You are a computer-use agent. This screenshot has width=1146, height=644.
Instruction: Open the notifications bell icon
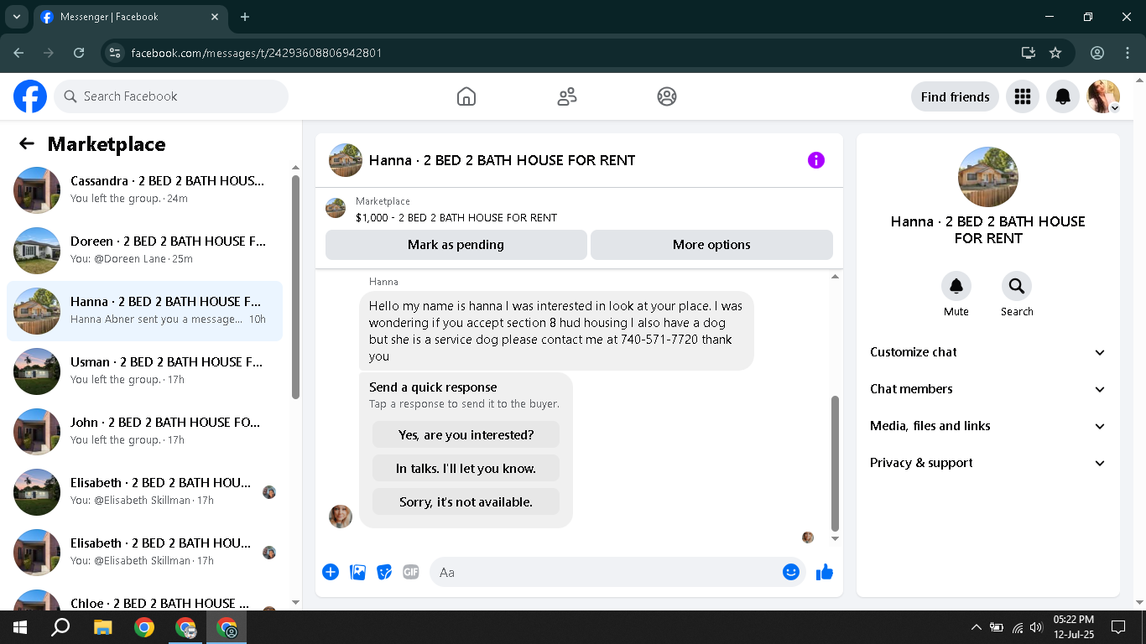point(1063,96)
